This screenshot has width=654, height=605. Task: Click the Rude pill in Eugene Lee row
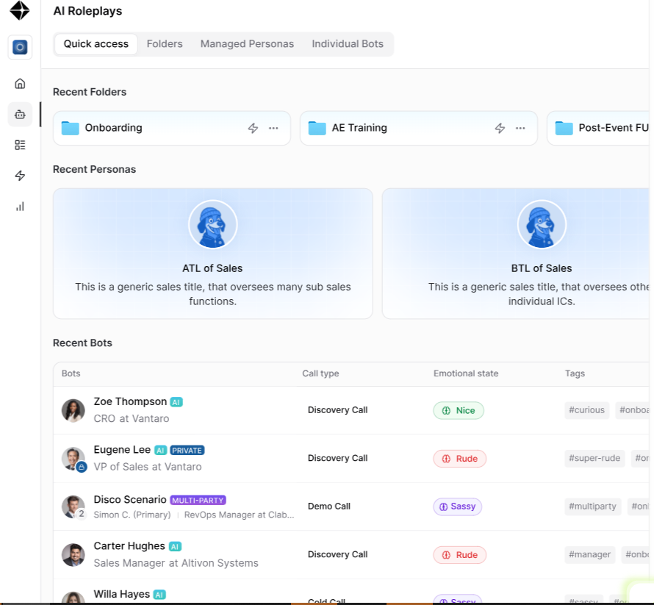tap(459, 459)
